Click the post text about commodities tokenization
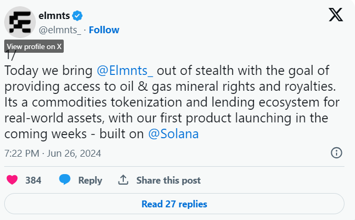 [172, 102]
